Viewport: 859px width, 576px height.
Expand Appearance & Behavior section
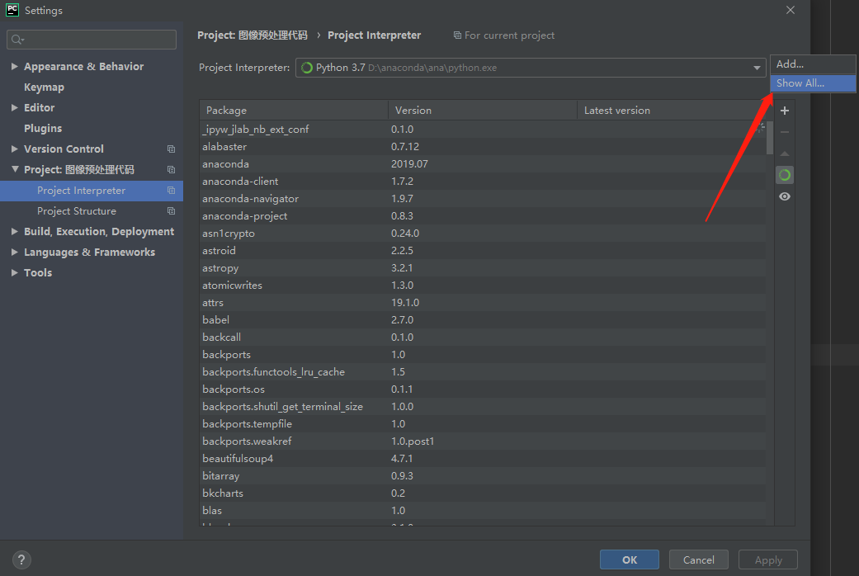pyautogui.click(x=15, y=66)
